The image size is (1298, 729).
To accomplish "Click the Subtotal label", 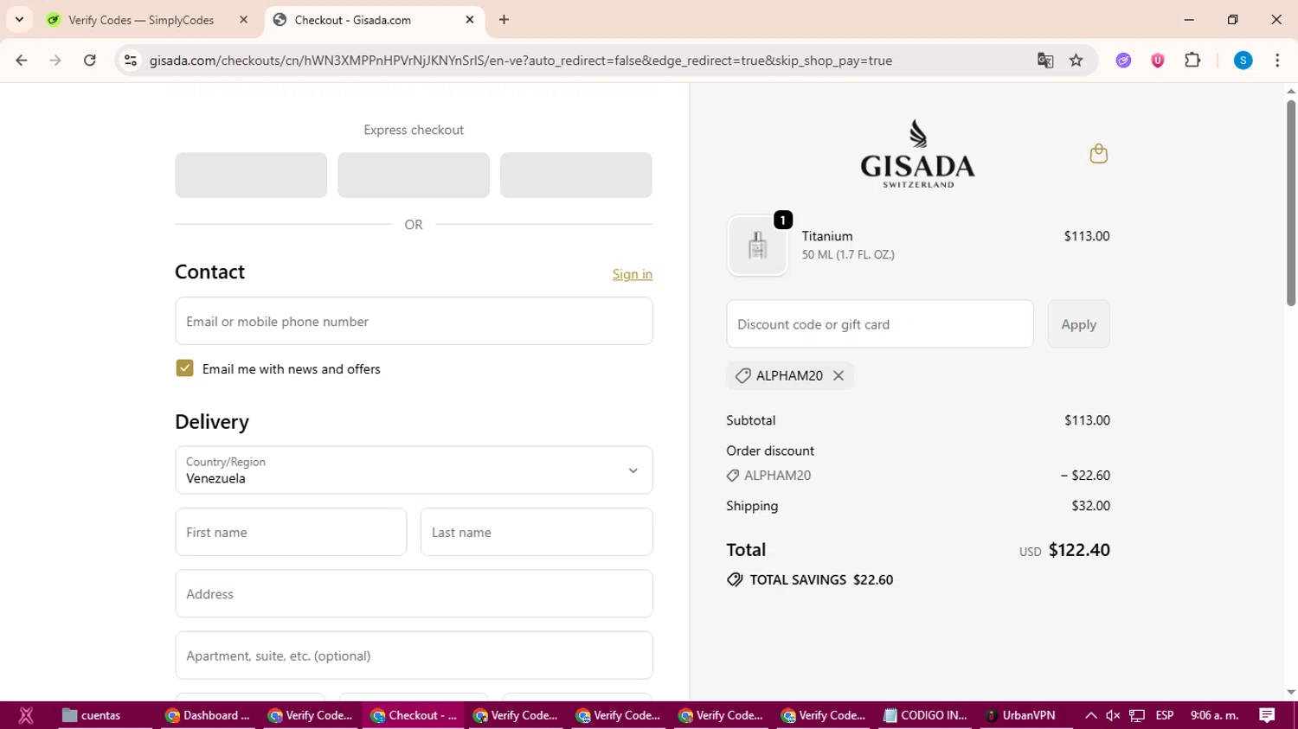I will click(x=751, y=420).
